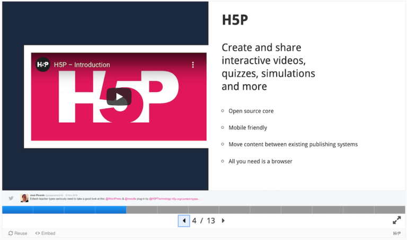
Task: Click the H5P logo in footer
Action: click(x=396, y=233)
